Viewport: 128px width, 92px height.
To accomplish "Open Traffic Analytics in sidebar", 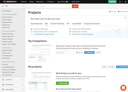I will [x=7, y=20].
